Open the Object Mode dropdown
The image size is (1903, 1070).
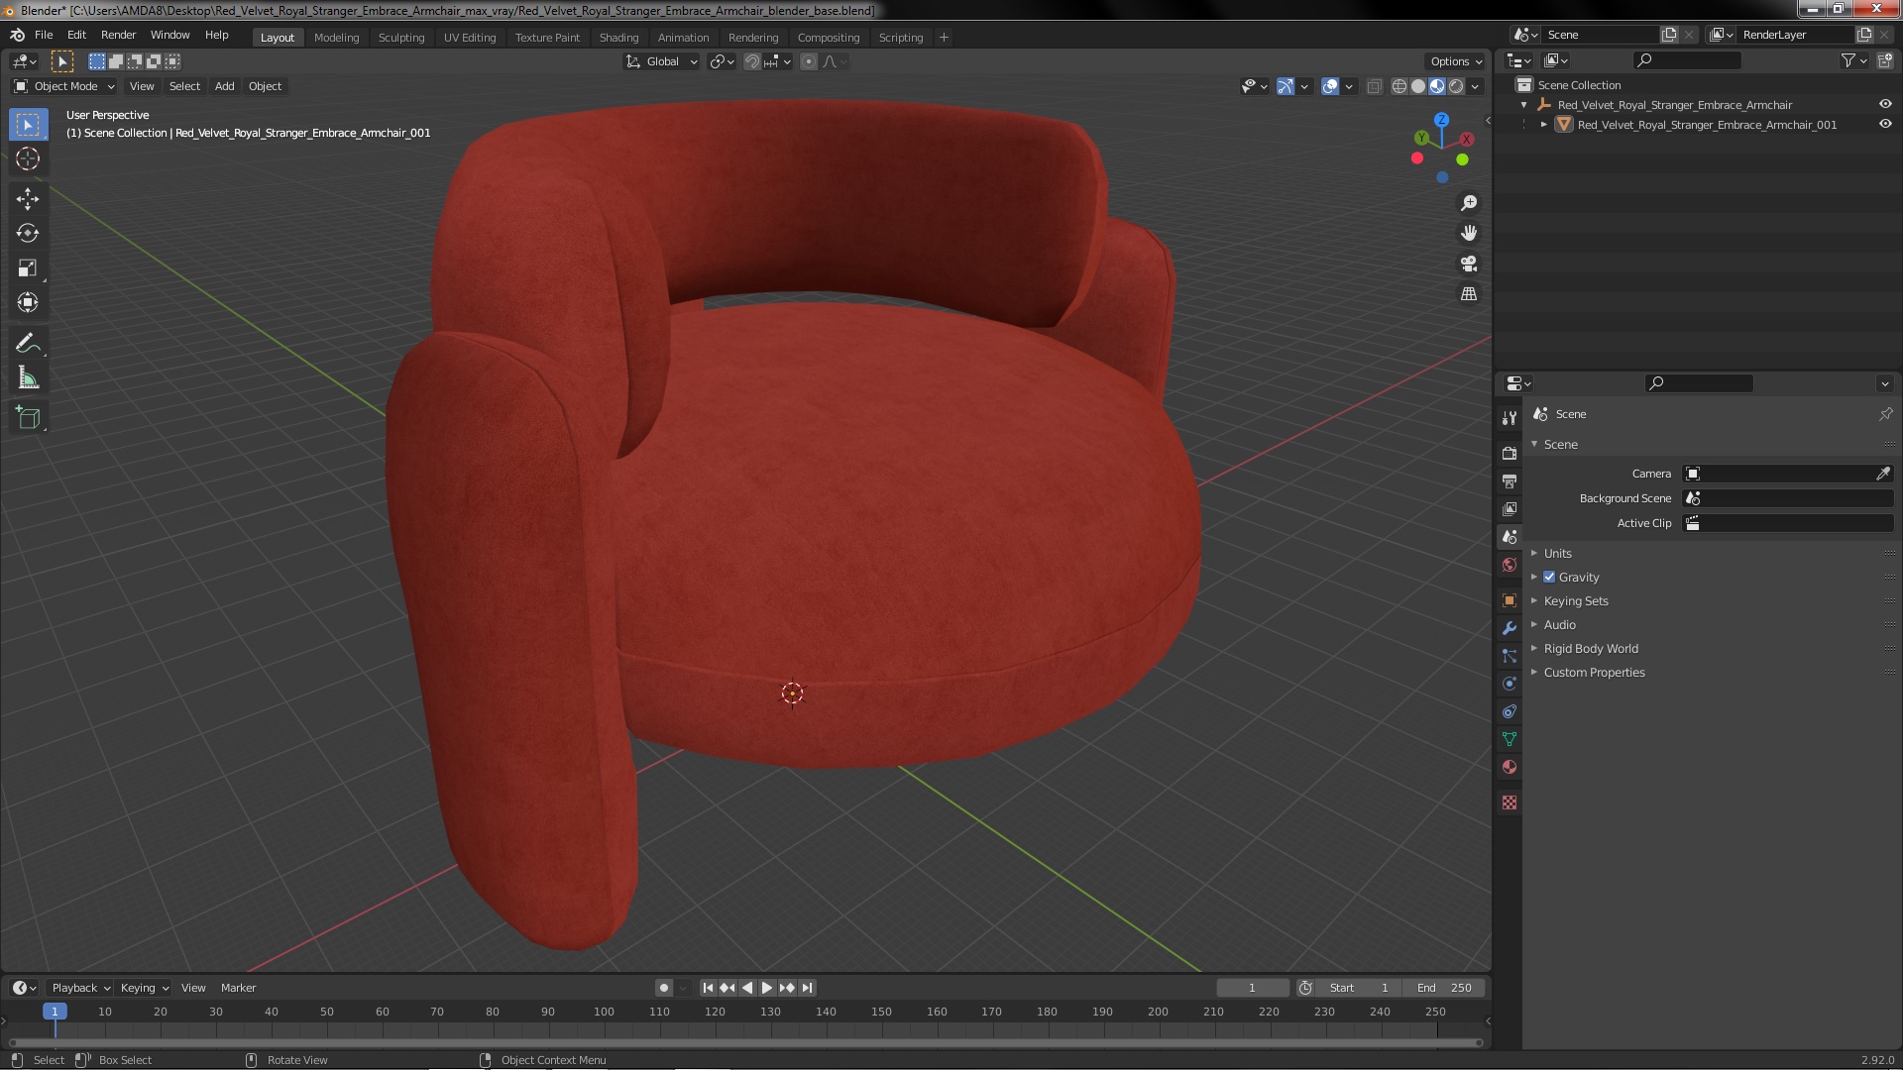tap(64, 86)
